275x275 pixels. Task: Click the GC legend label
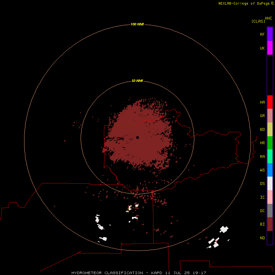tap(262, 211)
